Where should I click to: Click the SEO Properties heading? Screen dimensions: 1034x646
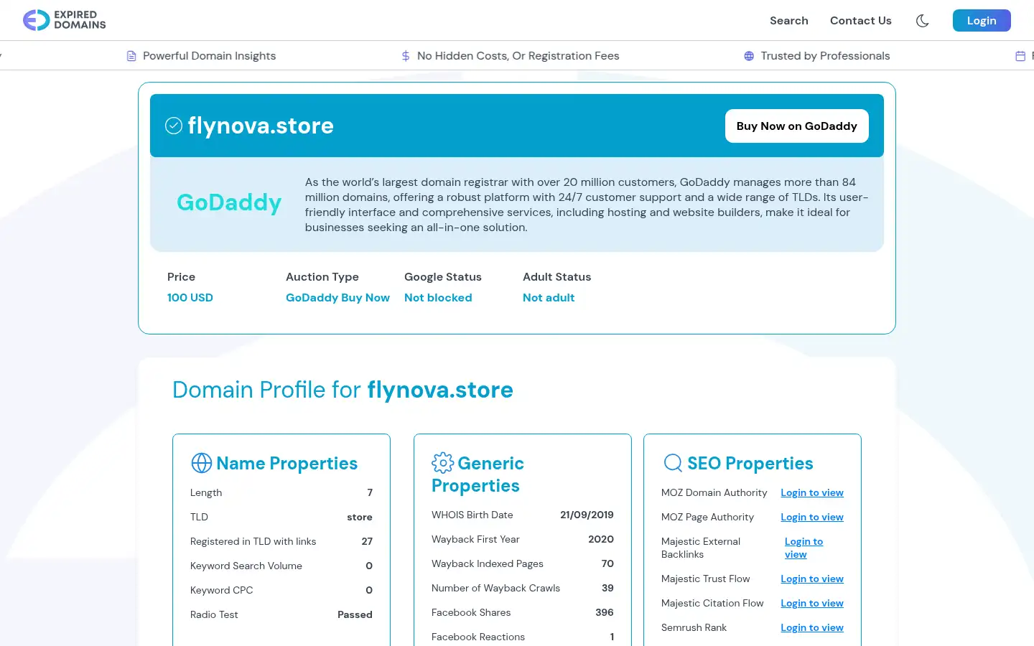(x=750, y=463)
